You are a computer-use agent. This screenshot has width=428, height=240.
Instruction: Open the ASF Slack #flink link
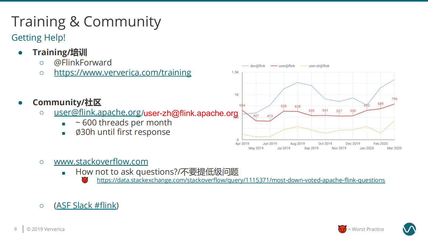pos(86,206)
